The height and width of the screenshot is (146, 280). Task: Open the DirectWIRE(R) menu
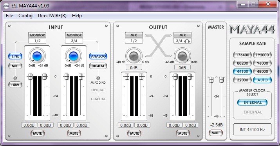click(x=52, y=16)
